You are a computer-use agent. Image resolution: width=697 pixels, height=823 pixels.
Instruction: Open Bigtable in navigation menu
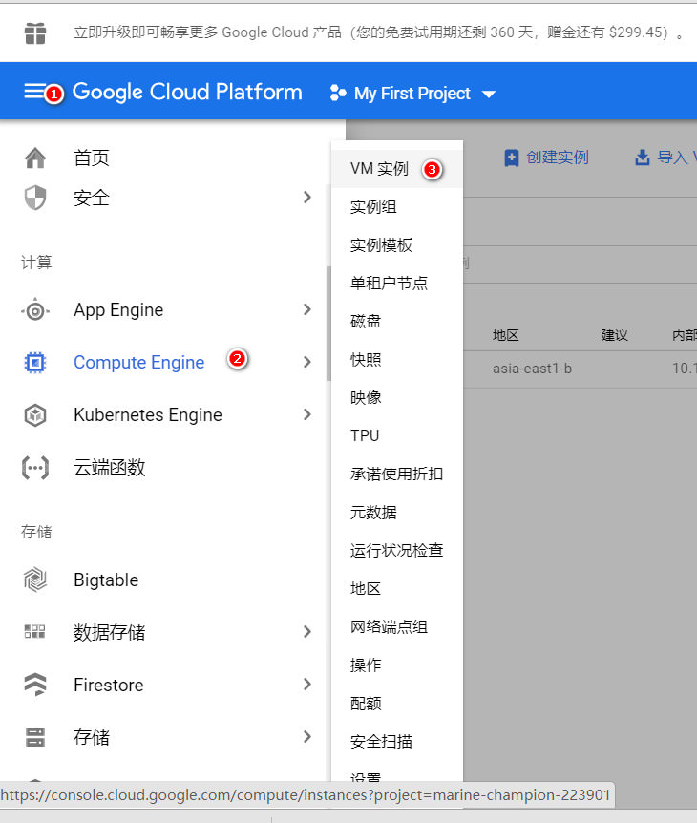pos(106,580)
